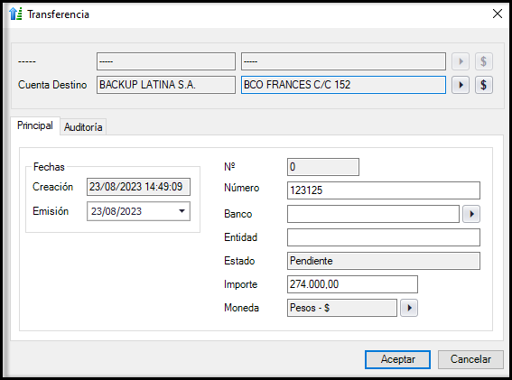Click the dollar icon on Cuenta Destino row

pyautogui.click(x=484, y=85)
